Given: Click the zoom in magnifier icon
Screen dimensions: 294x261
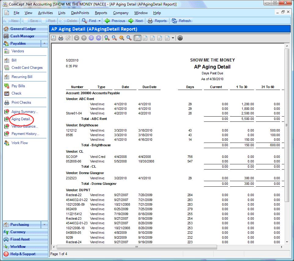Looking at the screenshot, I should [x=107, y=38].
